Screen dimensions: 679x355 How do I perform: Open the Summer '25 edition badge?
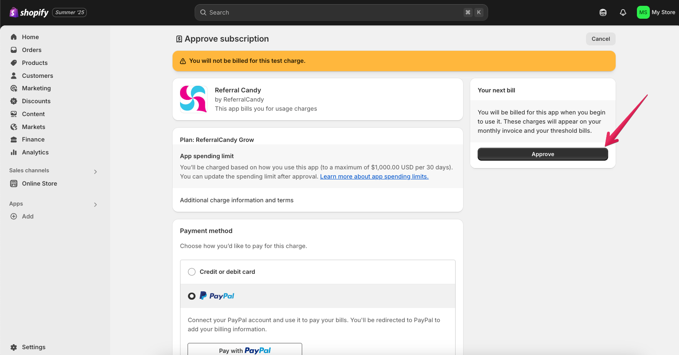coord(70,12)
